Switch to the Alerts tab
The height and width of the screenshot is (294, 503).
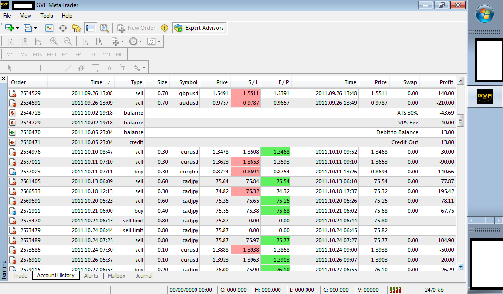coord(91,276)
